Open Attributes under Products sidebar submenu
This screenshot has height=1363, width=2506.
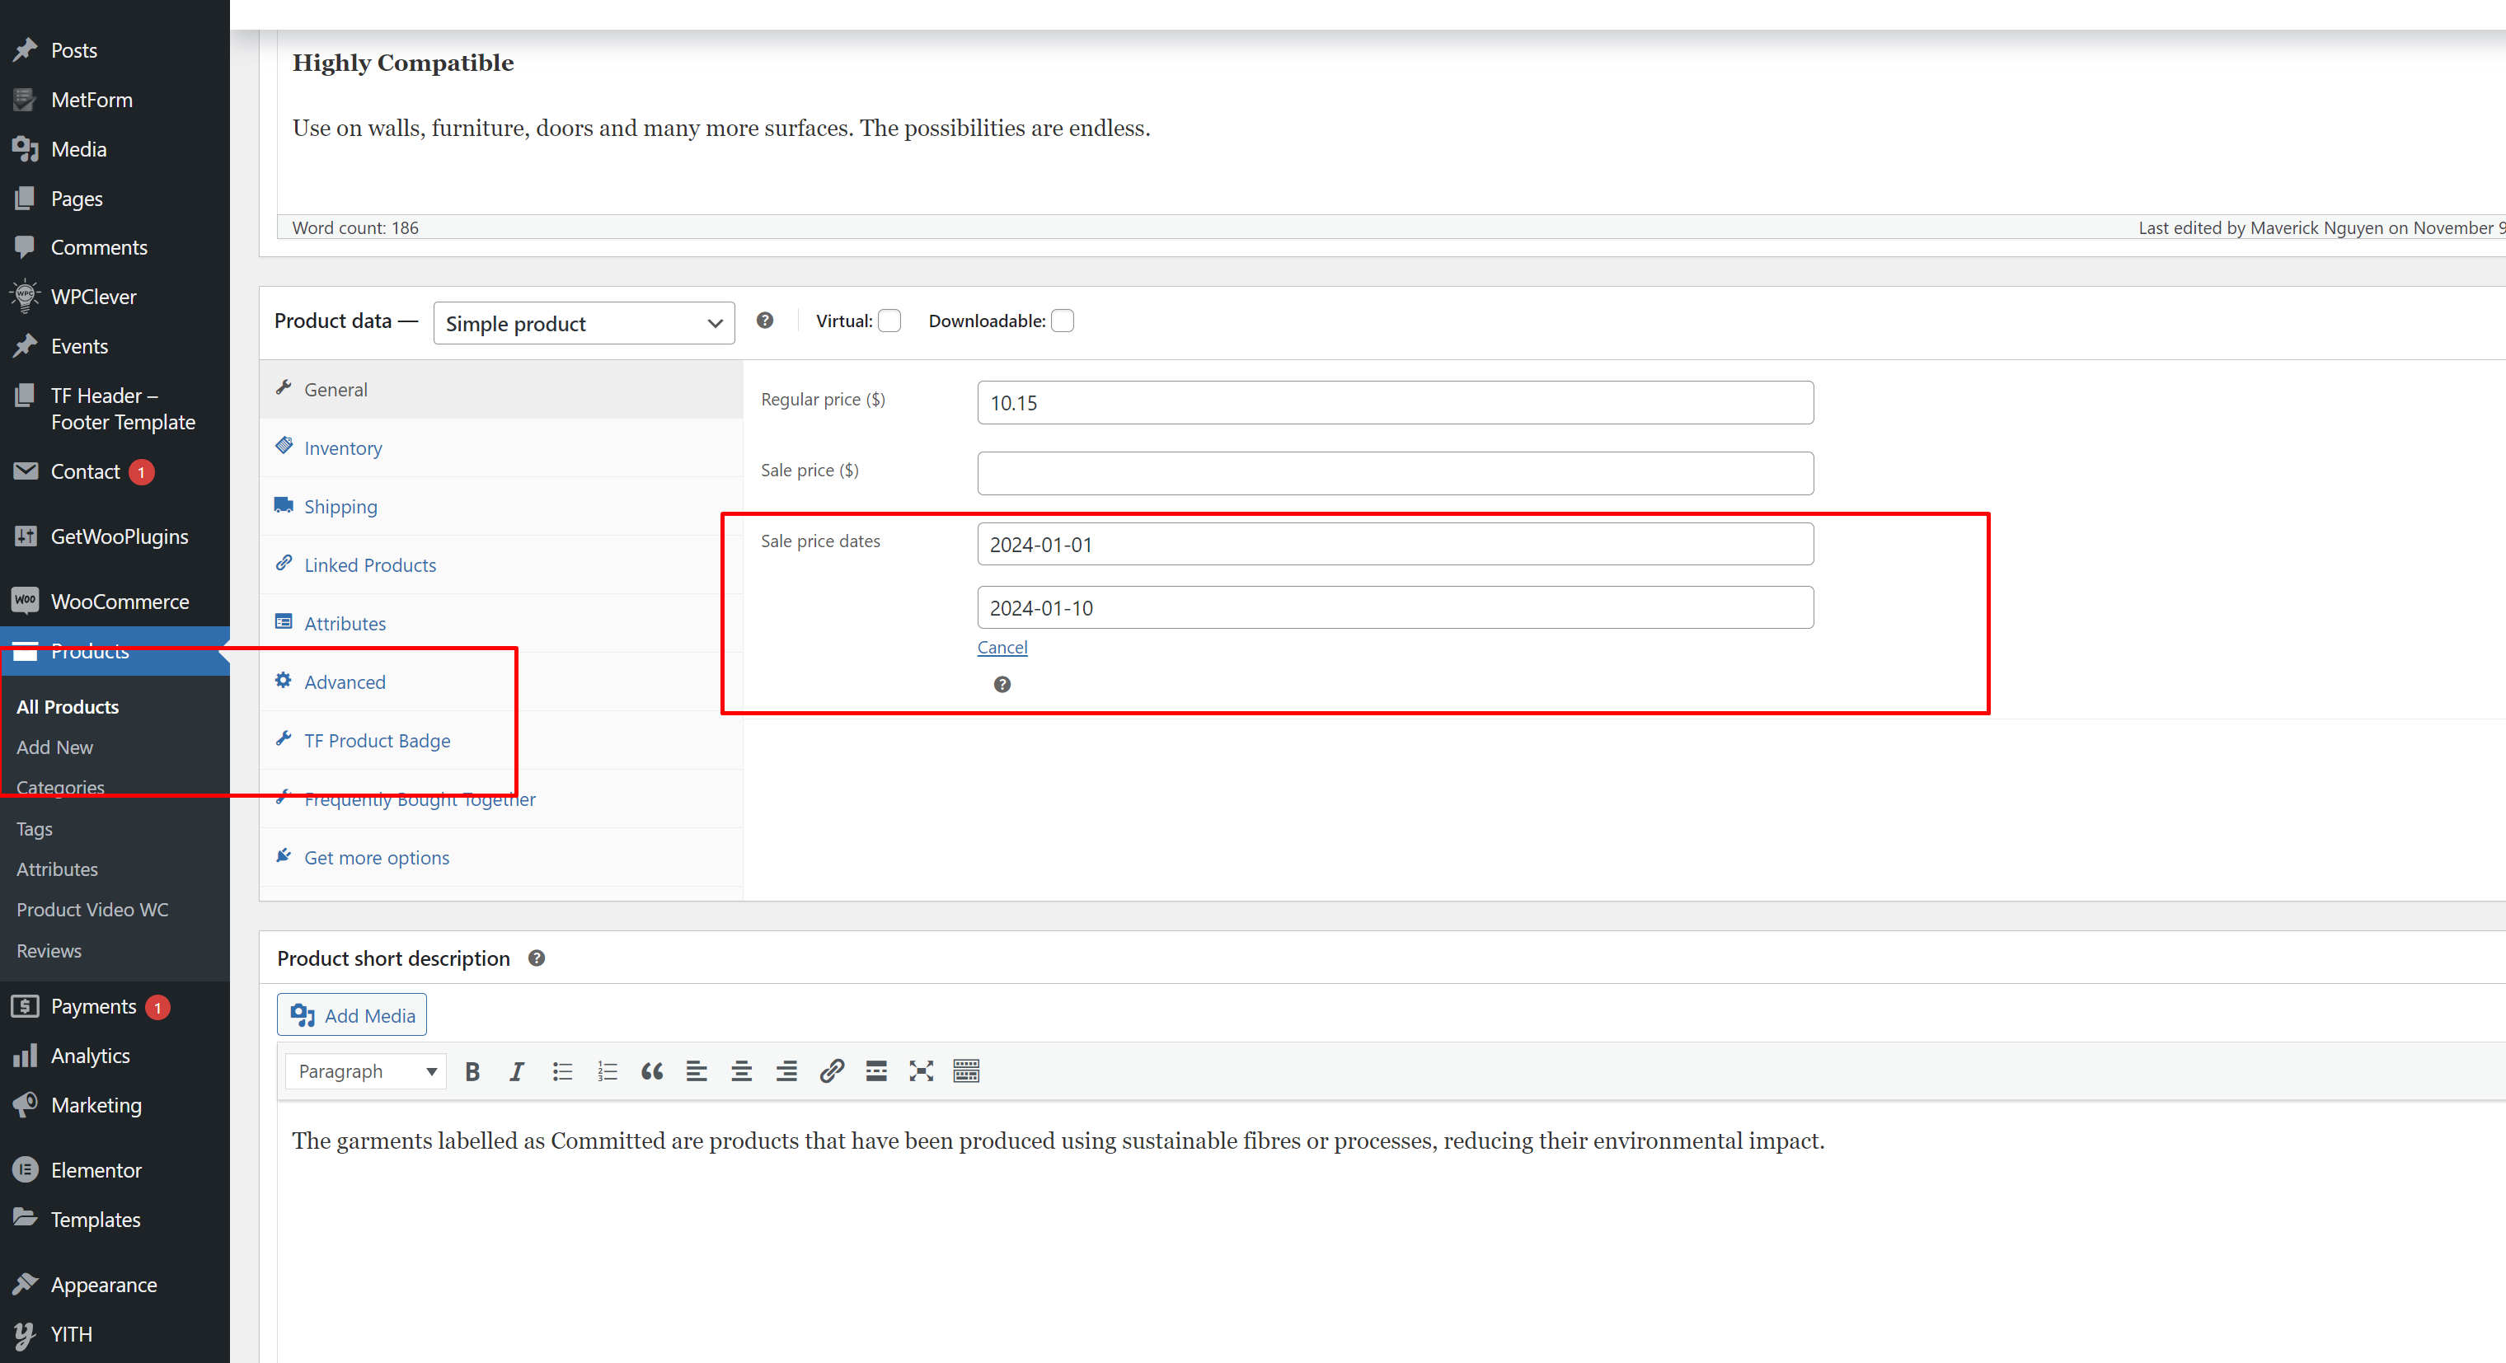click(58, 869)
